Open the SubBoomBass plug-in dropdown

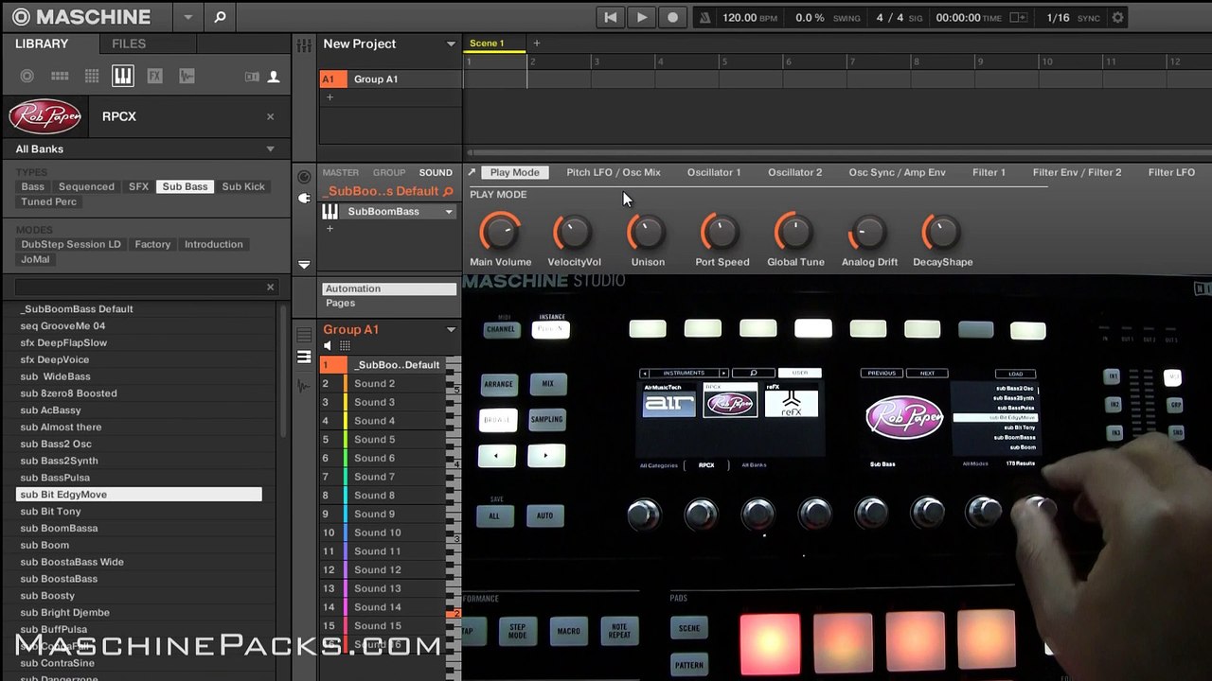click(449, 212)
